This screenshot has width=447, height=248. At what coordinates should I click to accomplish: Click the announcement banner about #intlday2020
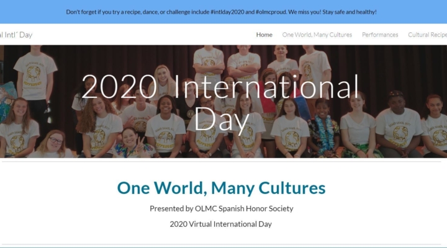tap(221, 12)
